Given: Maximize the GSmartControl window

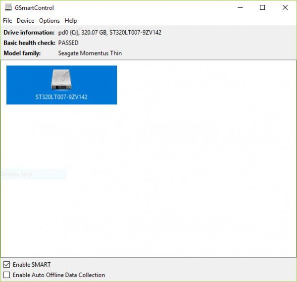Looking at the screenshot, I should (x=262, y=7).
